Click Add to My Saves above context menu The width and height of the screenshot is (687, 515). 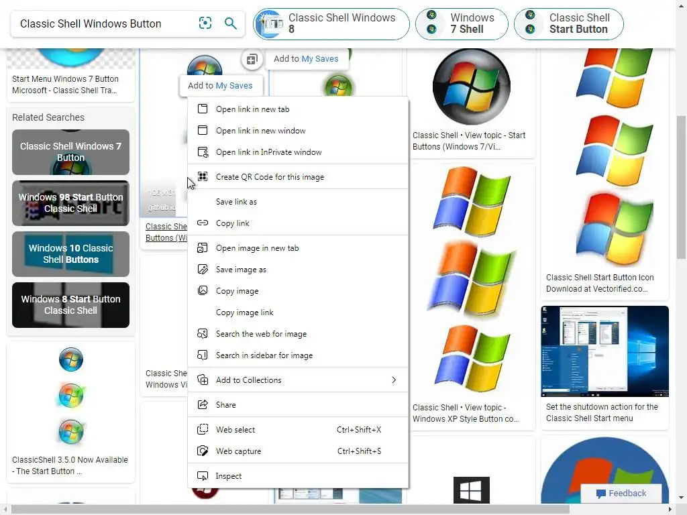coord(220,85)
